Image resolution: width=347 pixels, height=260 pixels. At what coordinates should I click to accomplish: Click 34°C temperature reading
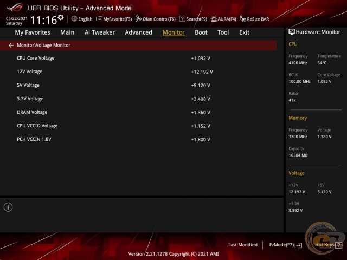(x=322, y=63)
